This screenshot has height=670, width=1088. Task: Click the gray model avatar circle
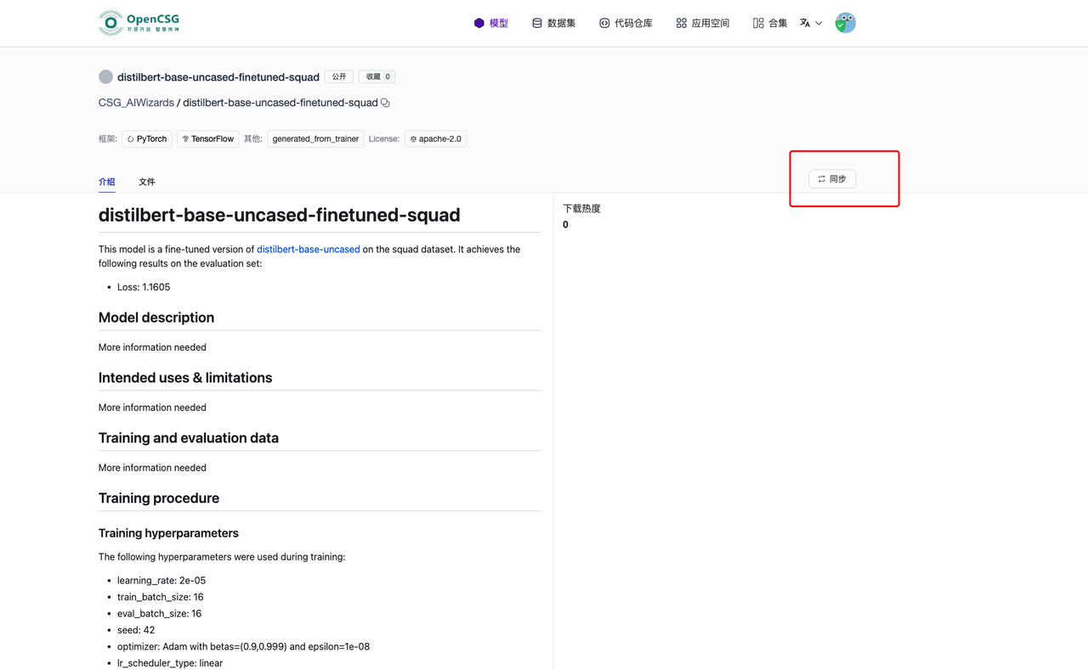pyautogui.click(x=105, y=76)
